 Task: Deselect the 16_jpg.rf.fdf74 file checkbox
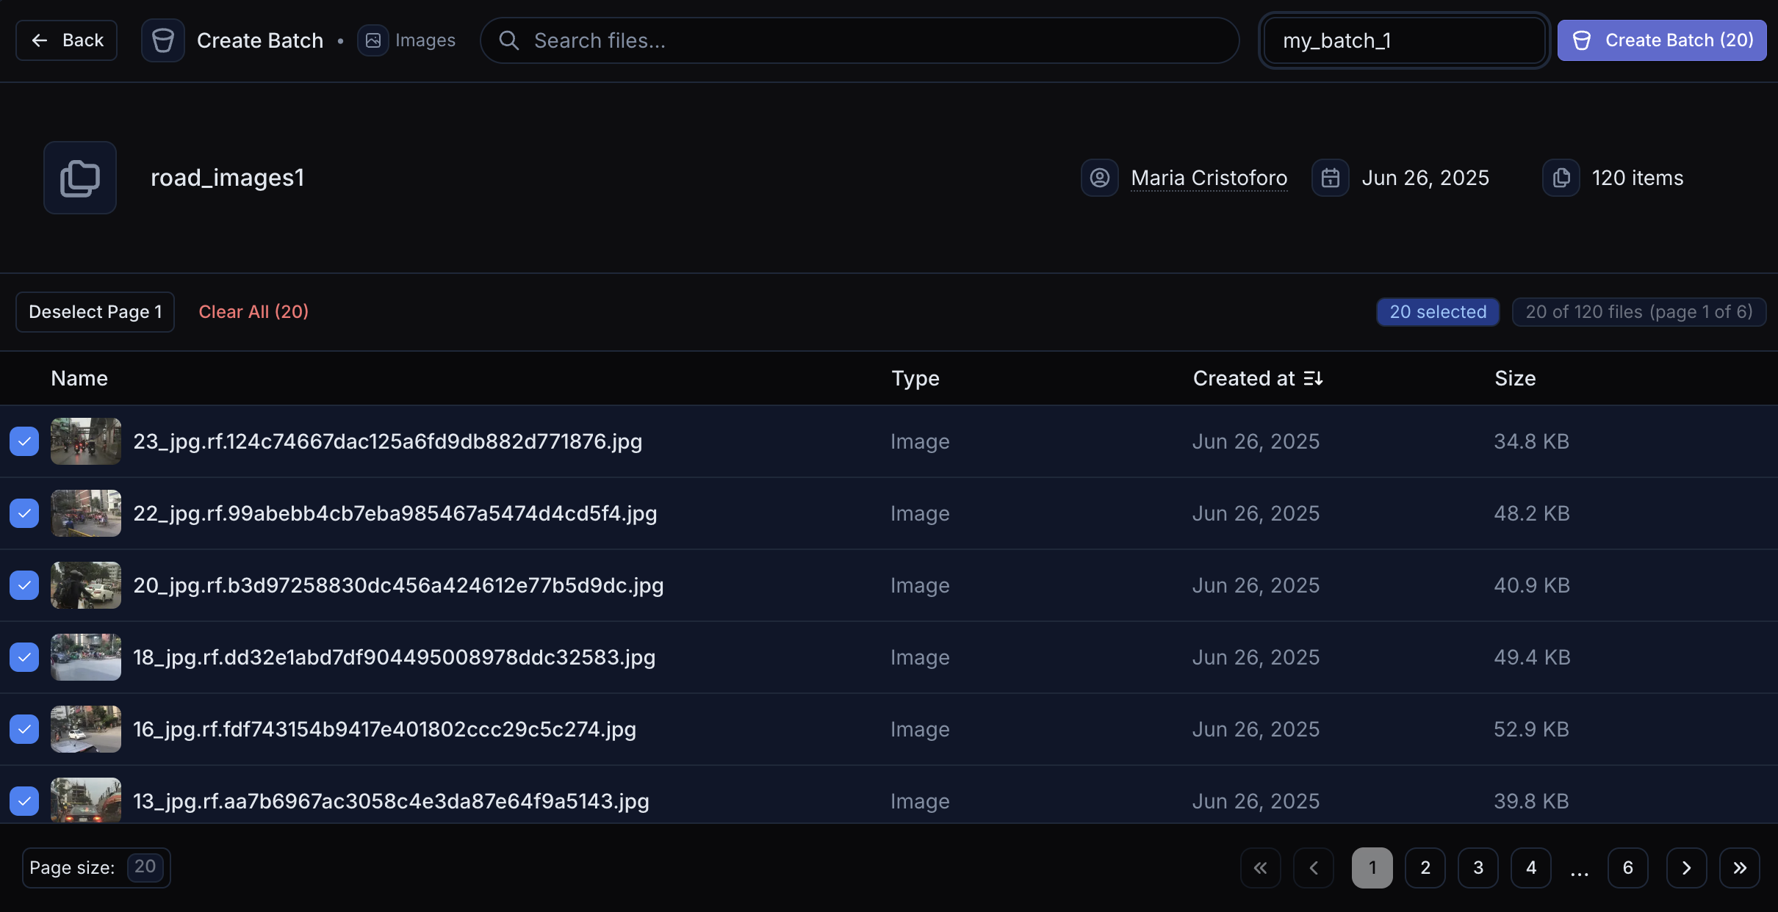(24, 729)
